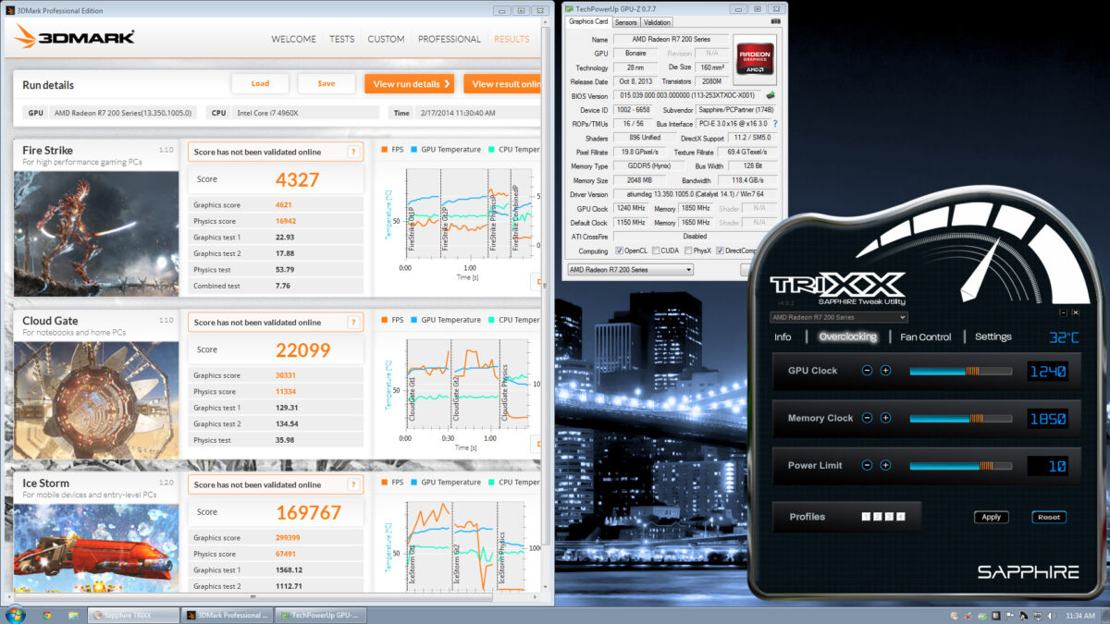
Task: Click the Power Limit slider bar
Action: coord(960,466)
